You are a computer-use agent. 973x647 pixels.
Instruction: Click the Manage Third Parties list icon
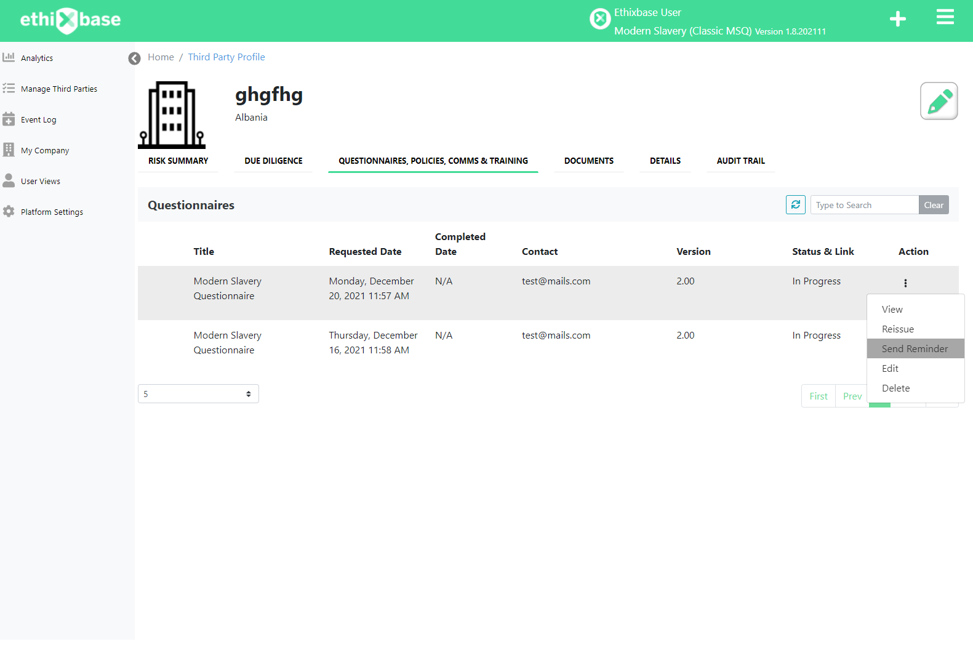tap(9, 88)
